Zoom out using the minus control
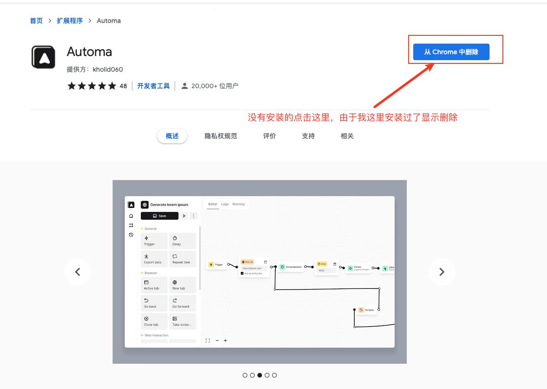The image size is (547, 389). point(217,340)
